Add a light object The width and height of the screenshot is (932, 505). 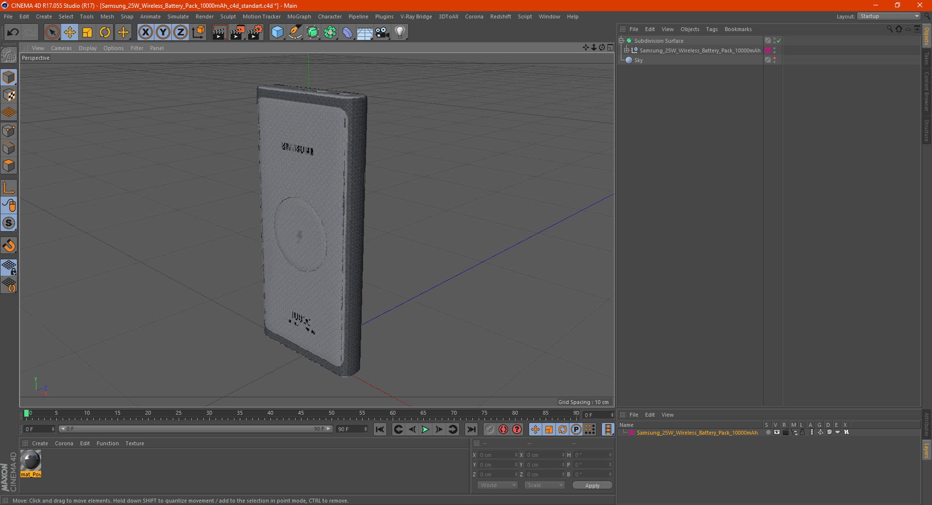pyautogui.click(x=400, y=33)
